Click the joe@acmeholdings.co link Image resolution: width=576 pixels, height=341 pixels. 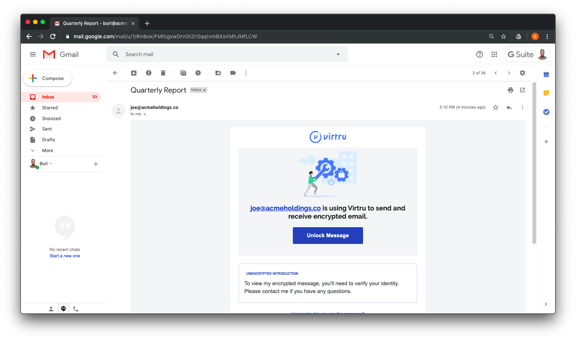[285, 208]
